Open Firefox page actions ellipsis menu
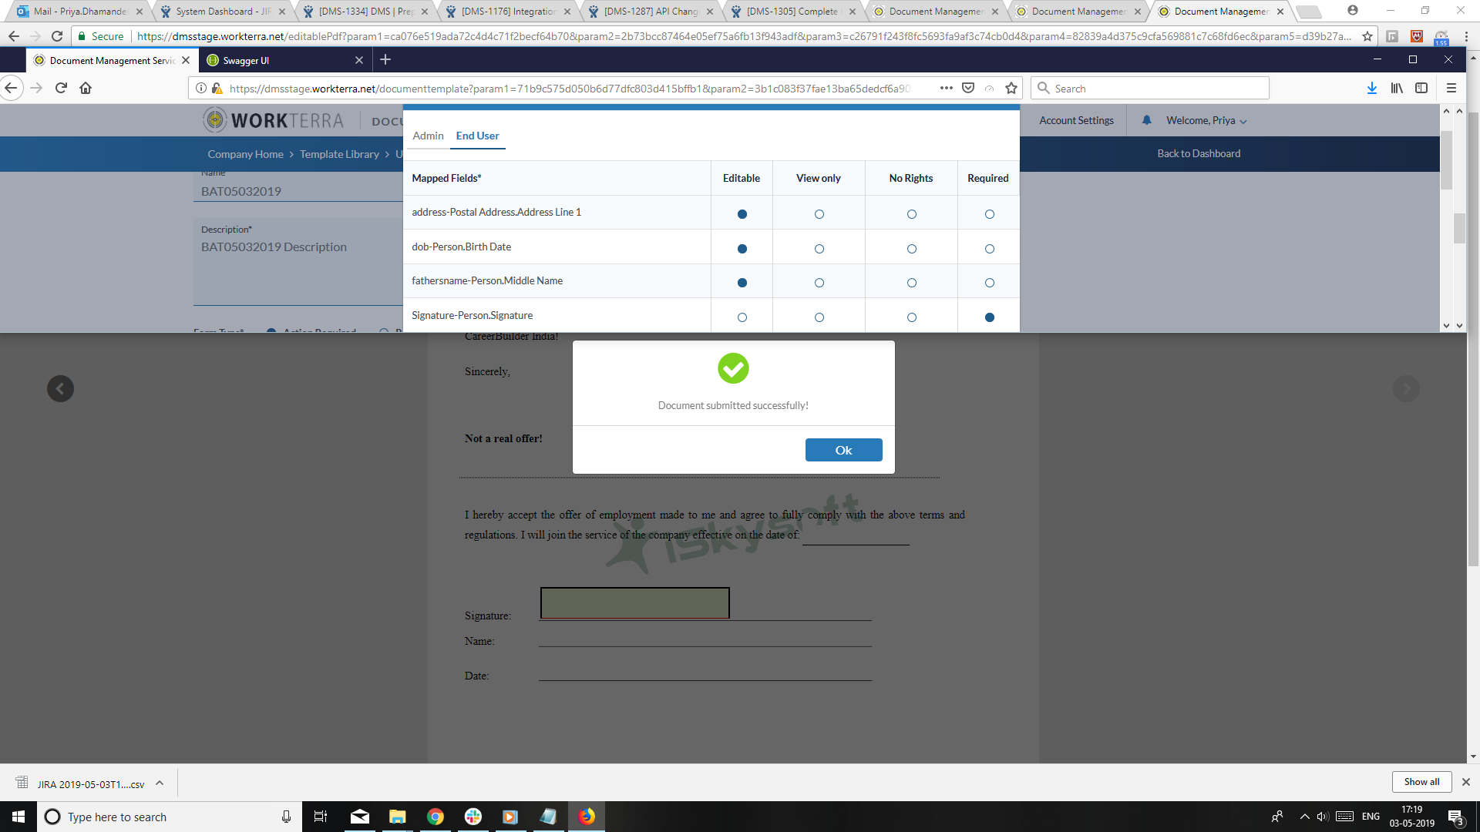Screen dimensions: 1480x832 point(946,88)
